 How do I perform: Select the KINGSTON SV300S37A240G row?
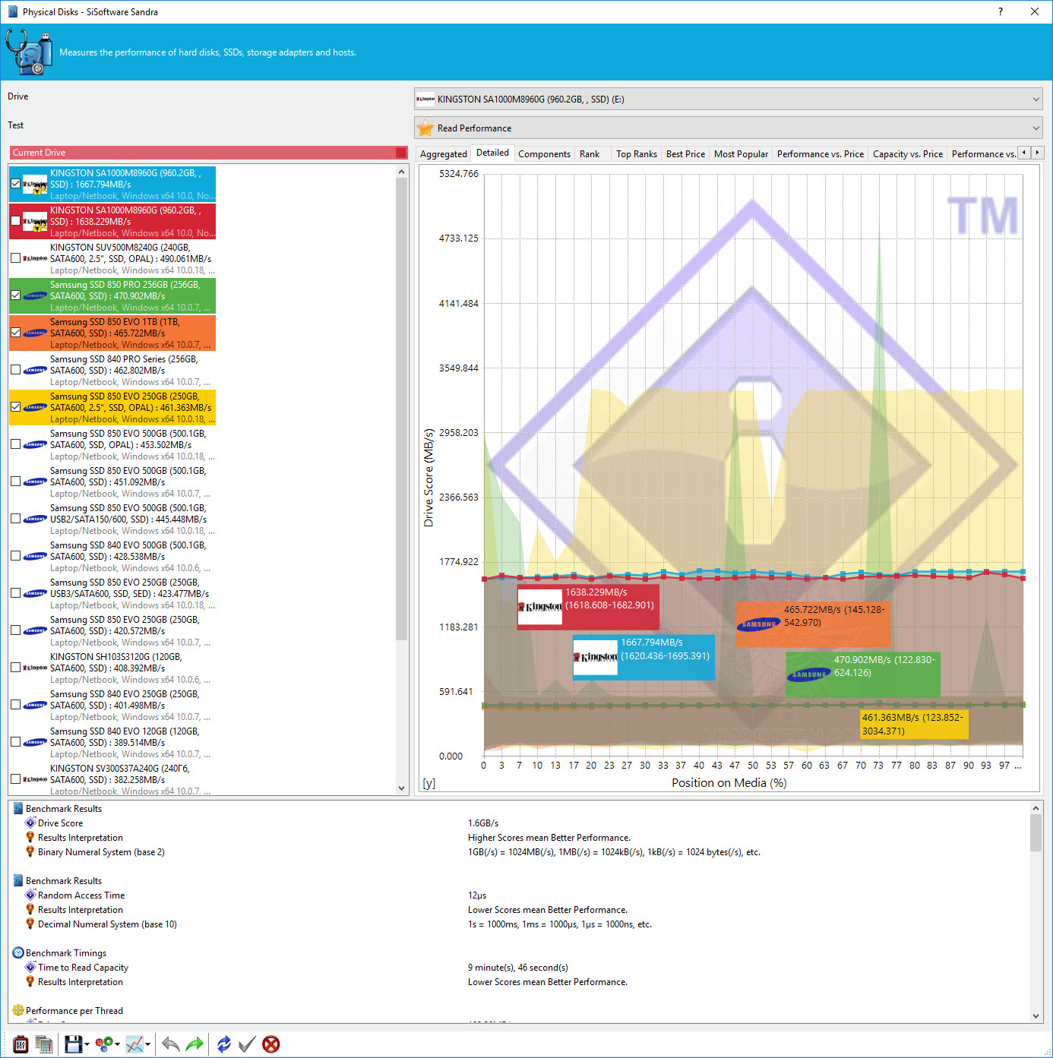click(x=112, y=779)
